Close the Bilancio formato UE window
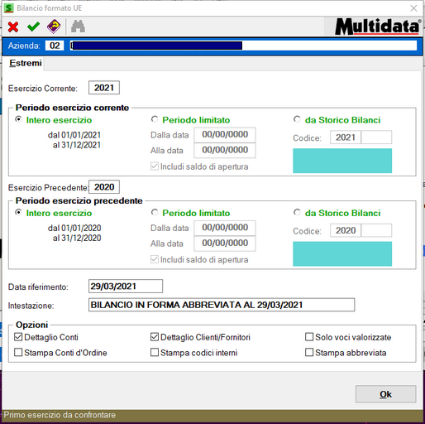 point(413,8)
